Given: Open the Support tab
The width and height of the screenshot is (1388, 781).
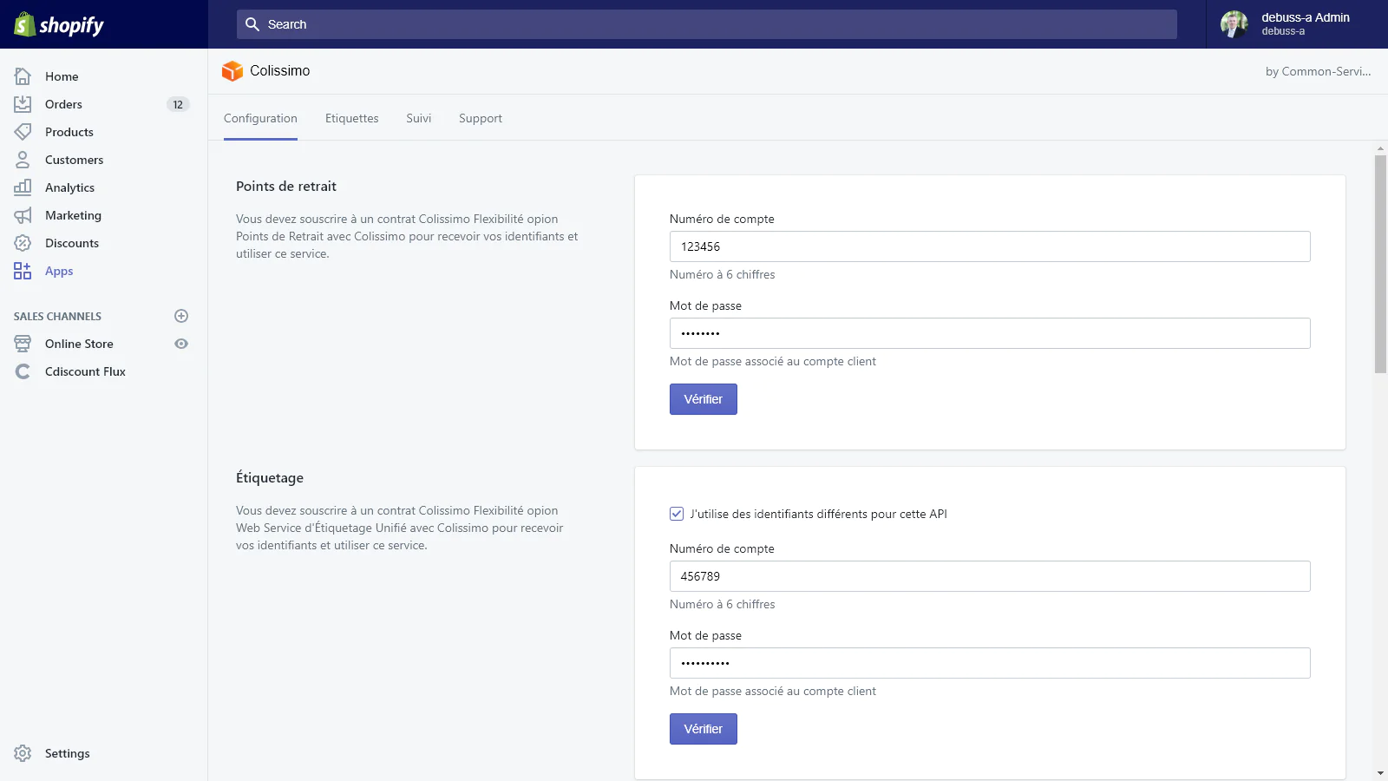Looking at the screenshot, I should [x=480, y=118].
